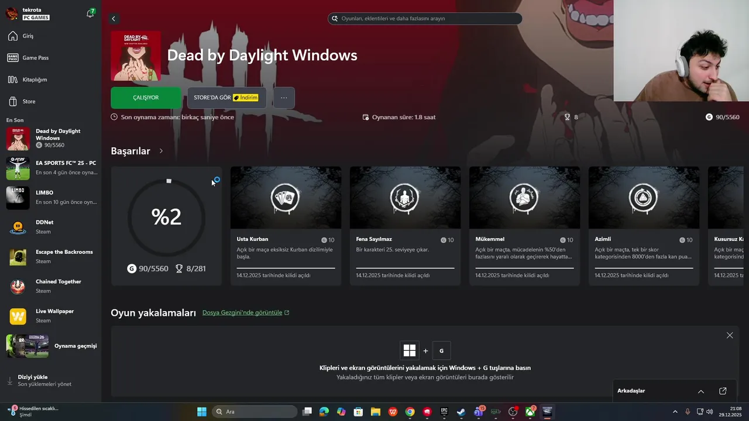
Task: Click the Windows key icon in captures hint
Action: (x=410, y=351)
